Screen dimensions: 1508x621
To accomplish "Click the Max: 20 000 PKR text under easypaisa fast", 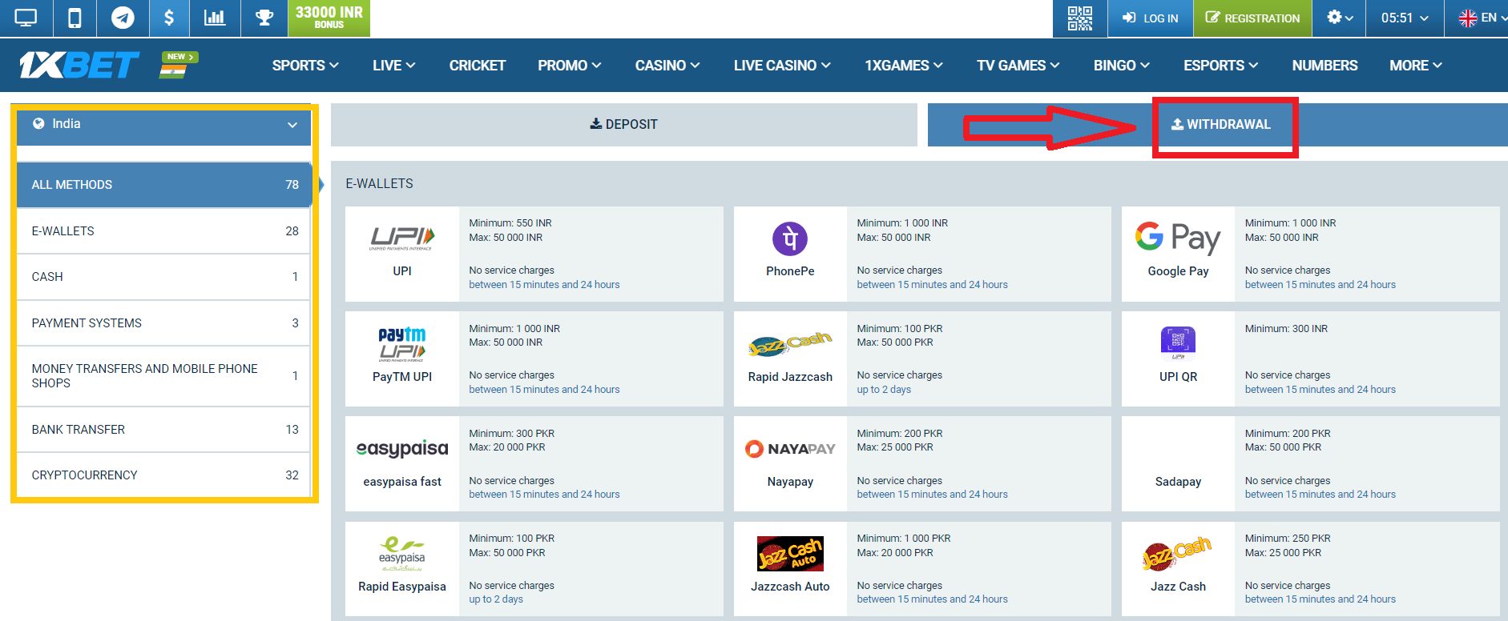I will click(x=507, y=447).
